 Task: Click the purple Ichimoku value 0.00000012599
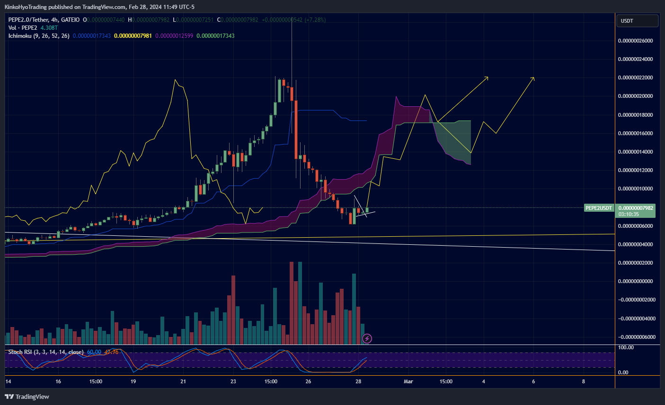pos(174,36)
